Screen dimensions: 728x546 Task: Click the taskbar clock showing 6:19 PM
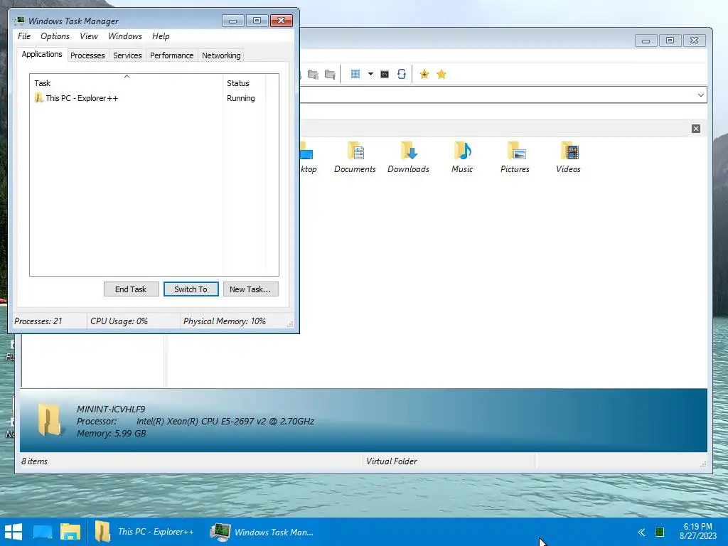[698, 531]
